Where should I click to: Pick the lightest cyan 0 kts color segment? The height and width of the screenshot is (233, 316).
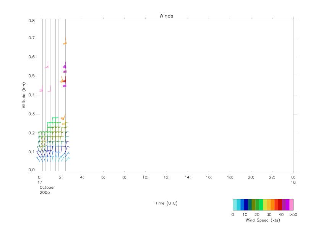coord(235,205)
